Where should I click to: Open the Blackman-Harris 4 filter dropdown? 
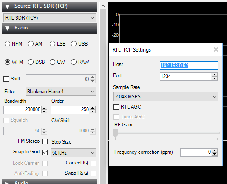[61, 92]
